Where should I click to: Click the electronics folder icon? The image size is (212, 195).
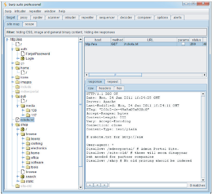[x=28, y=148]
